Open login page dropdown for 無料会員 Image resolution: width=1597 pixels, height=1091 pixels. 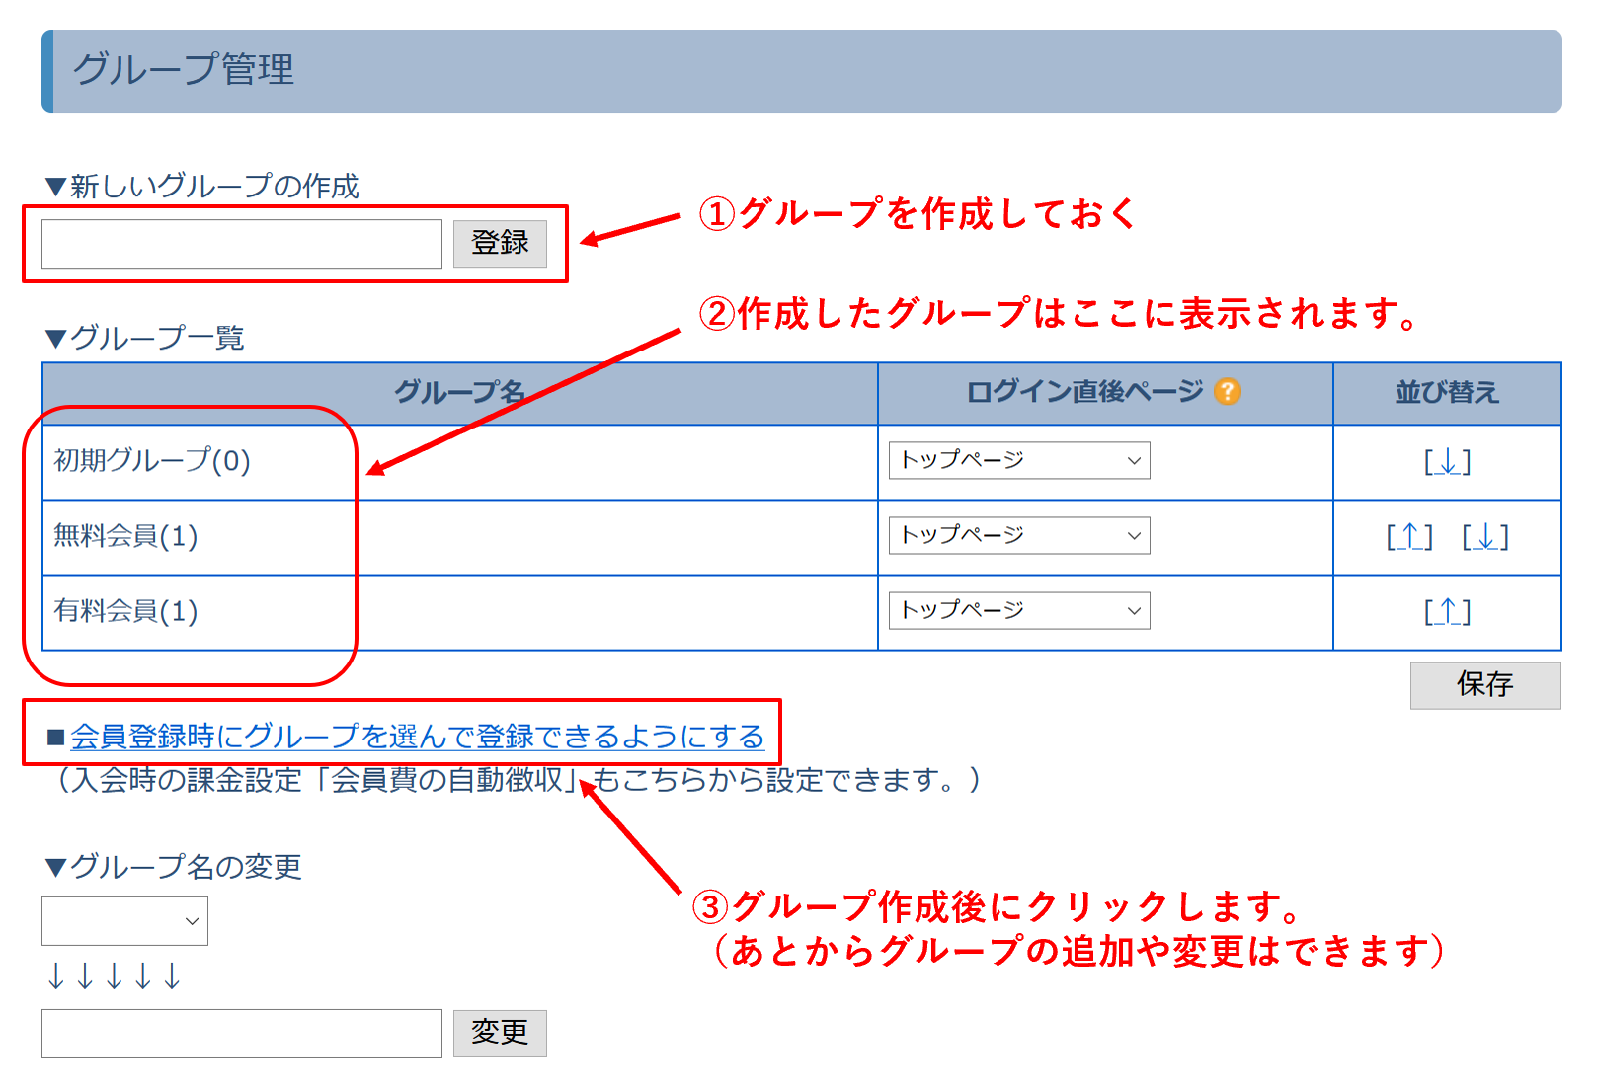[x=1019, y=535]
